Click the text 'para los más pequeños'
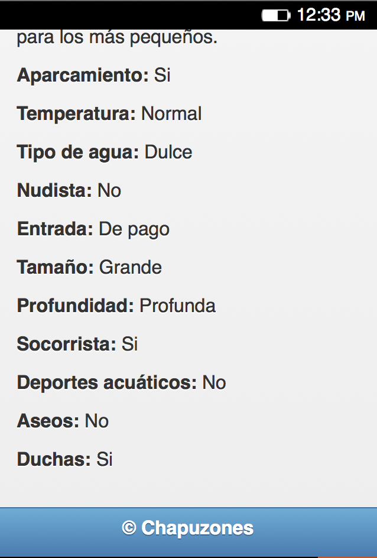Screen dimensions: 377x558 point(117,38)
